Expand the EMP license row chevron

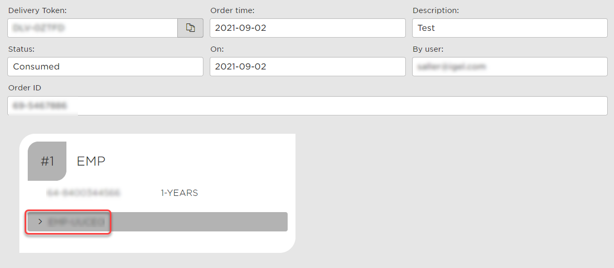pos(40,222)
